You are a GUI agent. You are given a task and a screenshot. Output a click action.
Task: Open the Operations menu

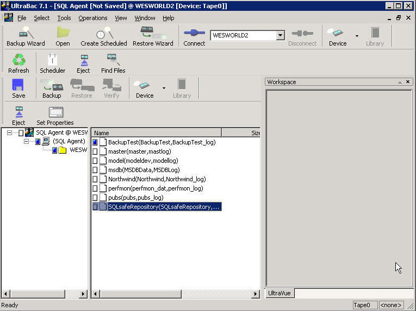pos(93,18)
